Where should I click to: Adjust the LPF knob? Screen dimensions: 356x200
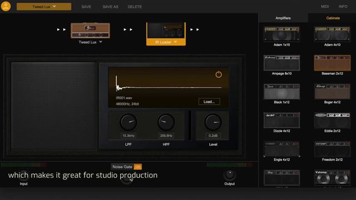[128, 122]
